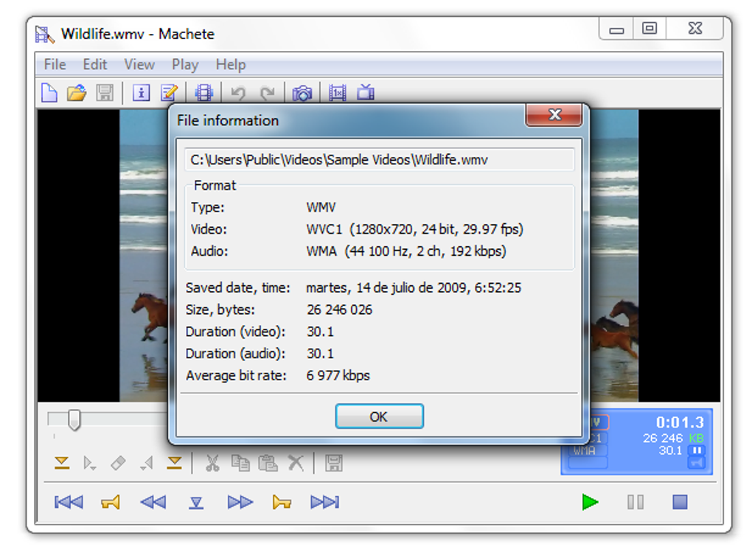Start playback with green play button

[x=590, y=502]
